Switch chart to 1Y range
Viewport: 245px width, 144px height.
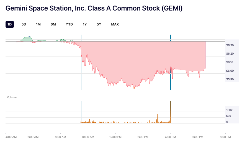tap(85, 24)
